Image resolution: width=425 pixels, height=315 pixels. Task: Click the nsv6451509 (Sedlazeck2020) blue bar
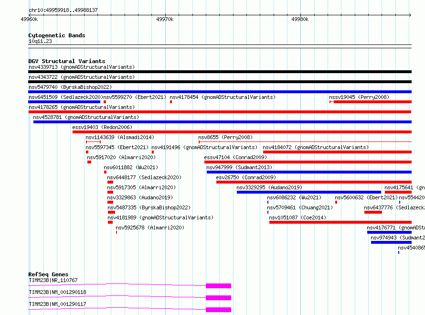tap(64, 102)
